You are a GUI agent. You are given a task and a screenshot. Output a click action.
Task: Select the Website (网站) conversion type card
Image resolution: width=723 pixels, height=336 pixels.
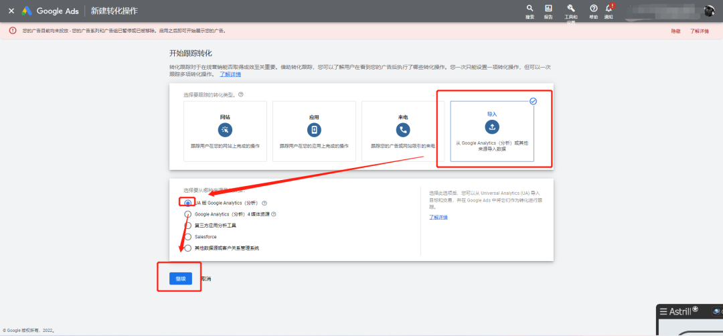225,131
